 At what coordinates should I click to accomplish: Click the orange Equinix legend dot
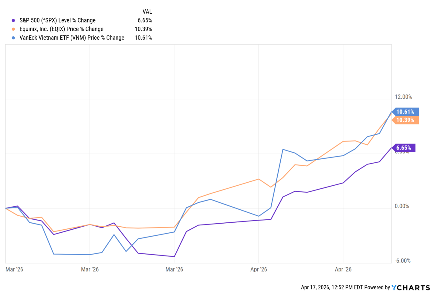[x=13, y=29]
